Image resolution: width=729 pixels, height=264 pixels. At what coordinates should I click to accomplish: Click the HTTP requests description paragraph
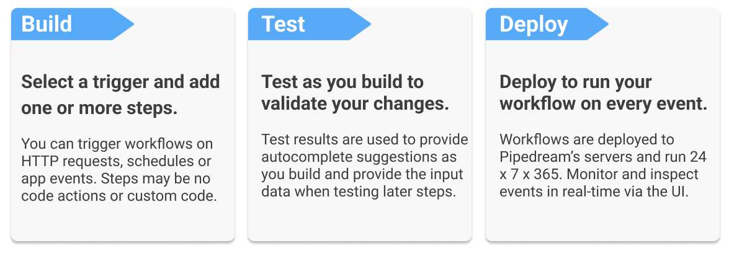(119, 170)
